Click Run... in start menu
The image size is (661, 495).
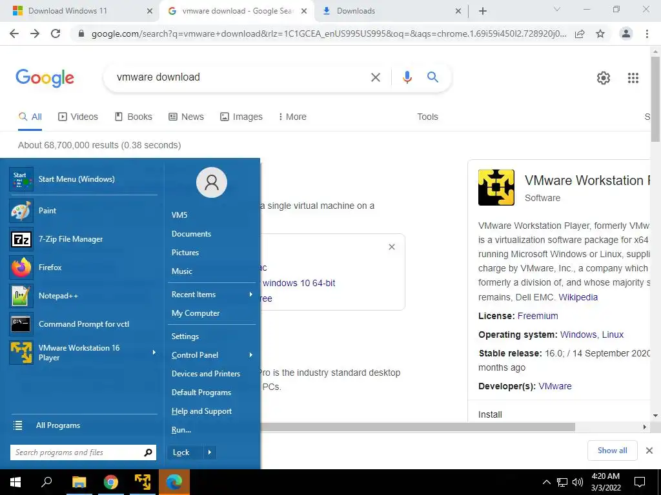pos(181,430)
